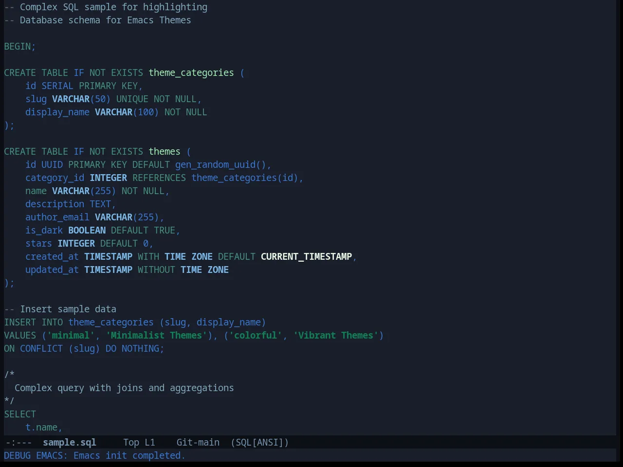Click the 'Vibrant Themes' string literal
This screenshot has height=467, width=623.
336,335
